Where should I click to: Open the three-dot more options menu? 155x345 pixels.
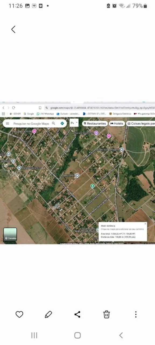(136, 314)
